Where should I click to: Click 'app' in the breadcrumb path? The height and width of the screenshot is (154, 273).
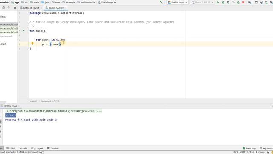(x=15, y=3)
